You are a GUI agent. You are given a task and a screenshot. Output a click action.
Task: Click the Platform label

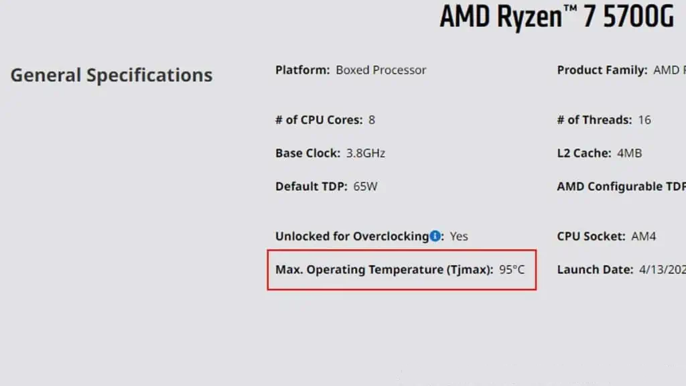[x=302, y=70]
